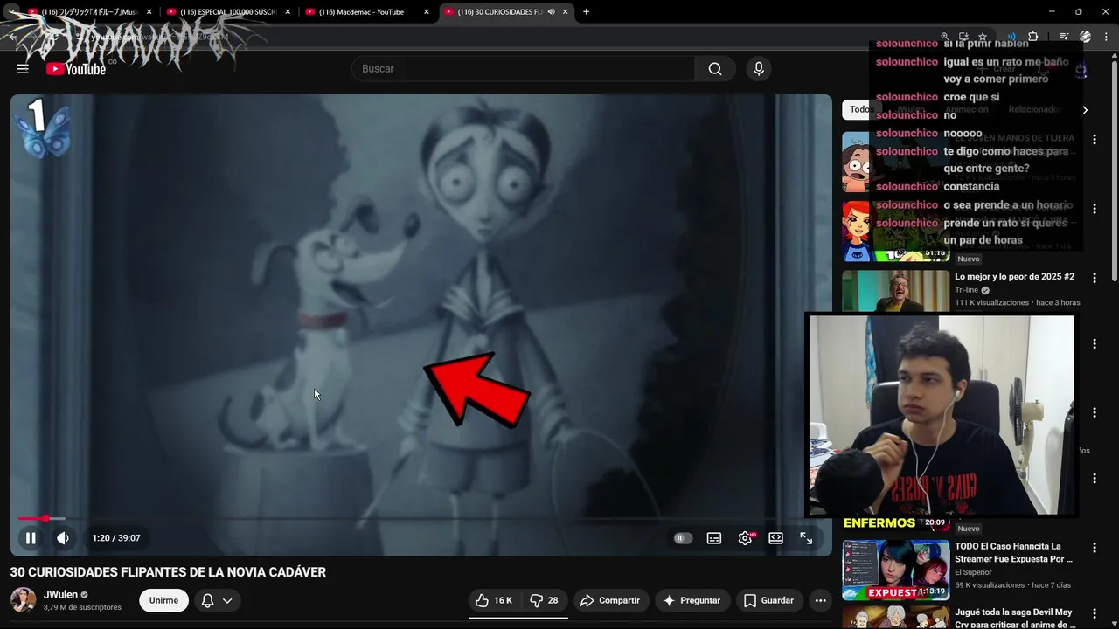Click the Buscar search field
The width and height of the screenshot is (1119, 629).
point(523,69)
